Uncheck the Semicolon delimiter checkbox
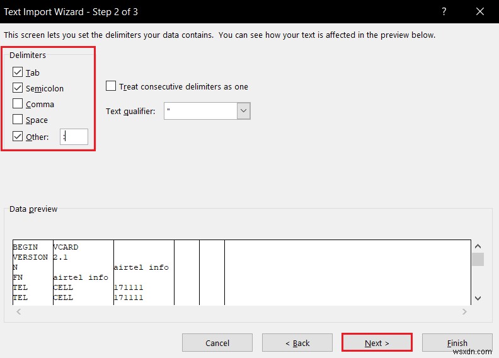The height and width of the screenshot is (358, 499). tap(18, 88)
